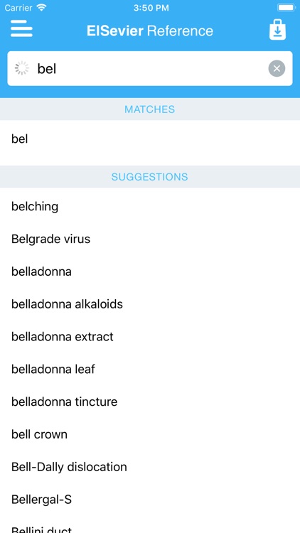This screenshot has height=533, width=300.
Task: Tap the 'bell crown' suggestion
Action: point(150,435)
